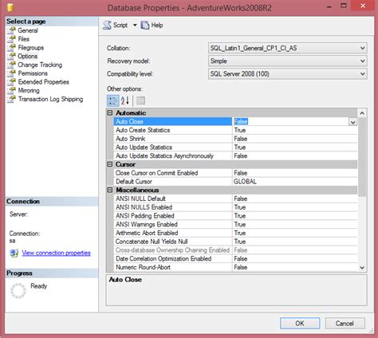Select Auto Create Statistics row
The height and width of the screenshot is (338, 378).
click(235, 130)
